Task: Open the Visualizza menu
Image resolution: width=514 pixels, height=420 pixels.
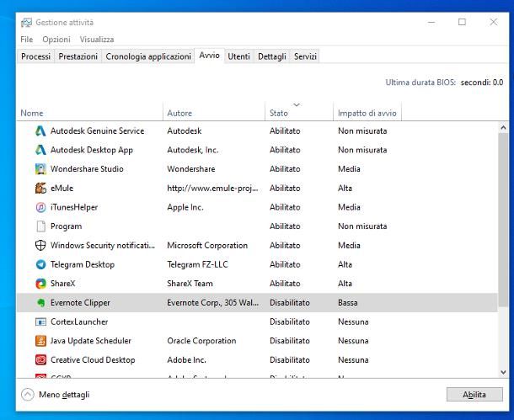Action: [97, 40]
